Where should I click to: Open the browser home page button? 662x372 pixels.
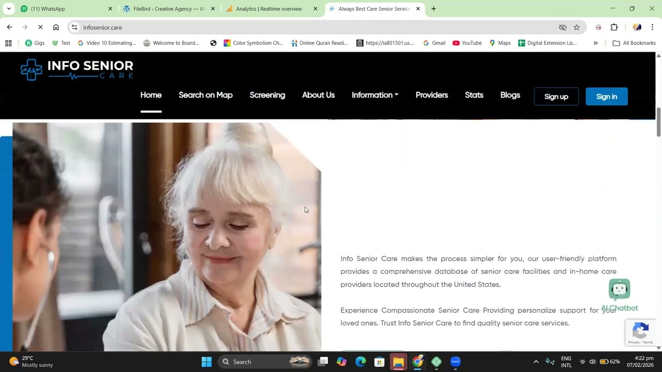(56, 27)
